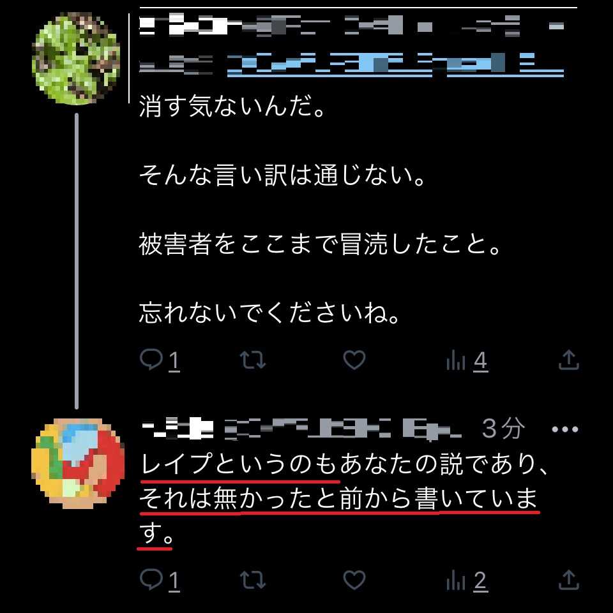Open the green pixelated avatar's profile
Screen dimensions: 613x613
[x=76, y=59]
